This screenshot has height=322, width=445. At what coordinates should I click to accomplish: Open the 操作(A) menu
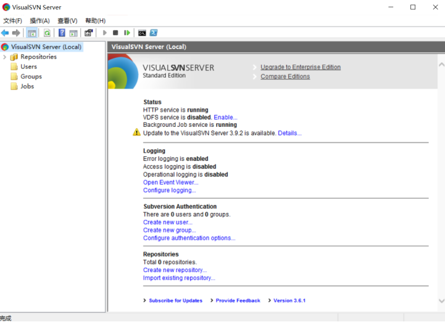pyautogui.click(x=40, y=21)
